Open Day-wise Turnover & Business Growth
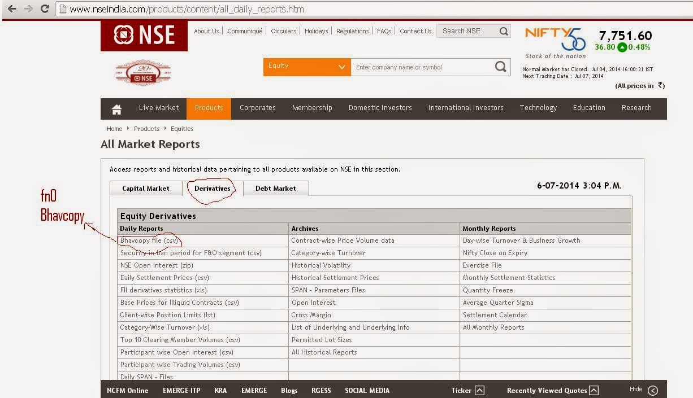The height and width of the screenshot is (398, 693). pos(522,240)
